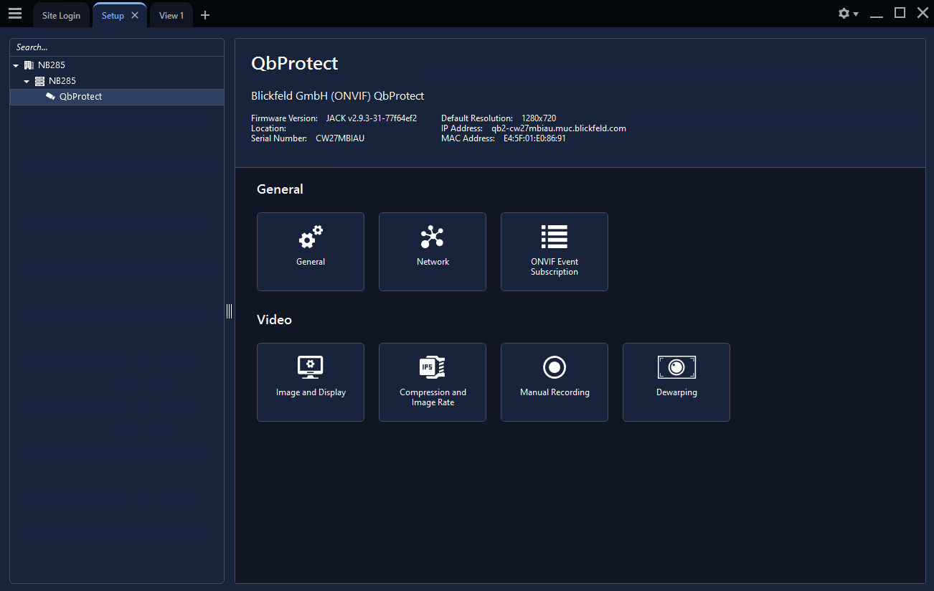This screenshot has height=591, width=934.
Task: Open the Network settings icon
Action: [x=433, y=238]
